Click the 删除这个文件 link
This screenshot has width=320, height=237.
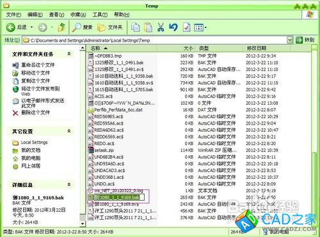(35, 112)
